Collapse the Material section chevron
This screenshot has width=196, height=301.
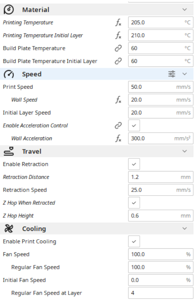point(185,10)
